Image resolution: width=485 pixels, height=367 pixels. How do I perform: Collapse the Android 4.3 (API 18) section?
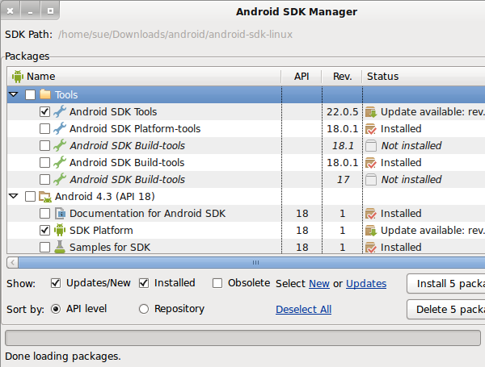(x=14, y=197)
